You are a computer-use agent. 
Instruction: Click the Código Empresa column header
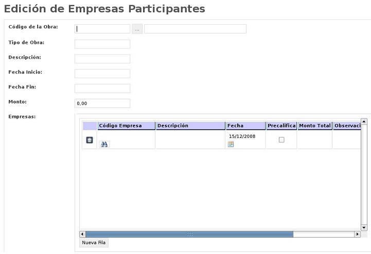pyautogui.click(x=127, y=125)
